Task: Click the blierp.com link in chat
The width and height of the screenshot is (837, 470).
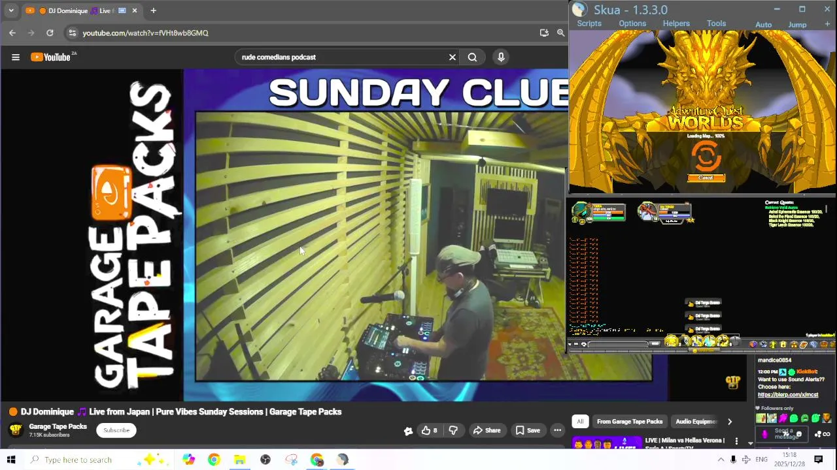Action: 788,395
